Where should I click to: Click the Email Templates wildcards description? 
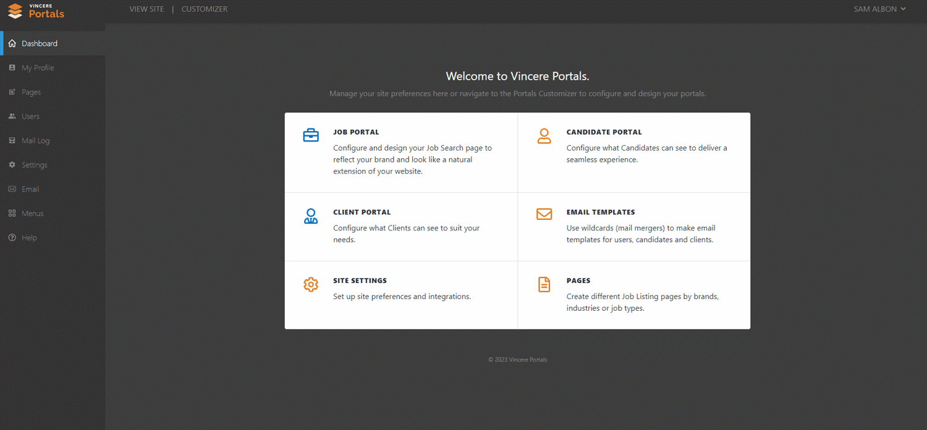pos(641,234)
